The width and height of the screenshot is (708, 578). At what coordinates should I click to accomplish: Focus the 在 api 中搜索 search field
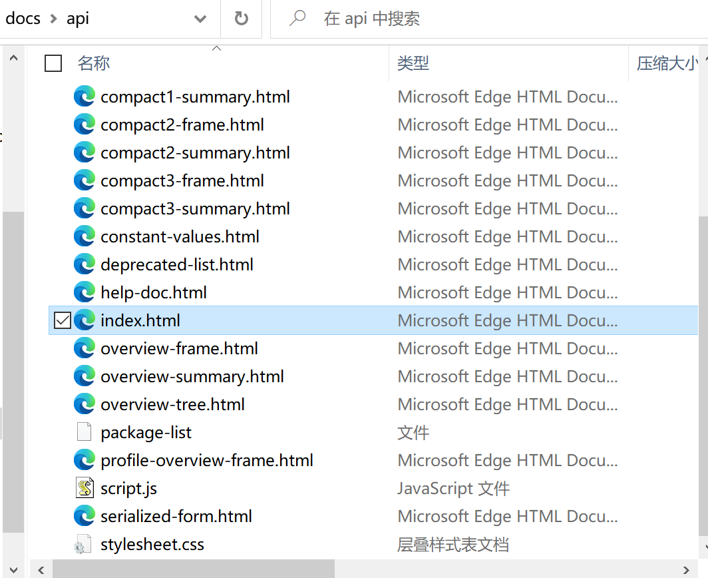pos(489,19)
